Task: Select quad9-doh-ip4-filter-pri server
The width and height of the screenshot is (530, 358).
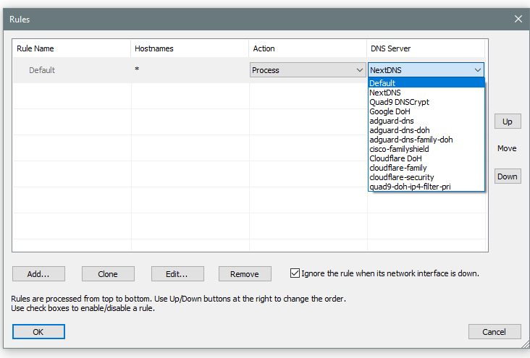Action: coord(411,187)
